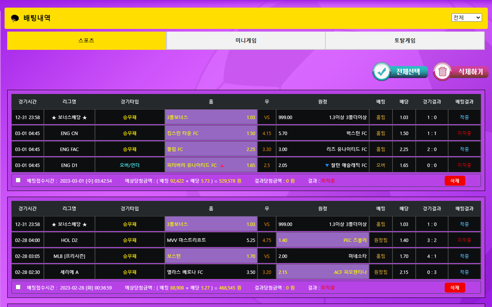Switch to the 미니게임 tab

coord(246,41)
